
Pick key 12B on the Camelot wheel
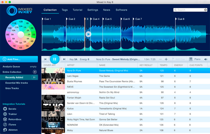(21, 22)
